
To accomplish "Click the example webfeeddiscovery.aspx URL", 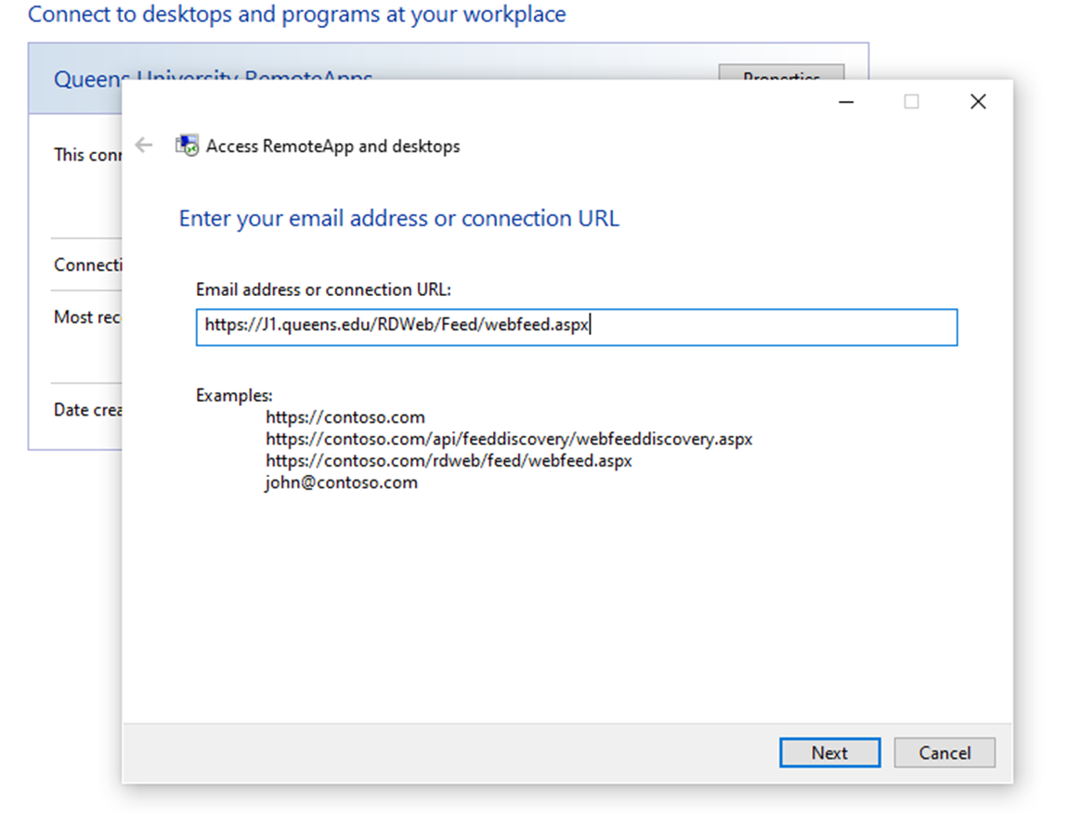I will point(509,439).
